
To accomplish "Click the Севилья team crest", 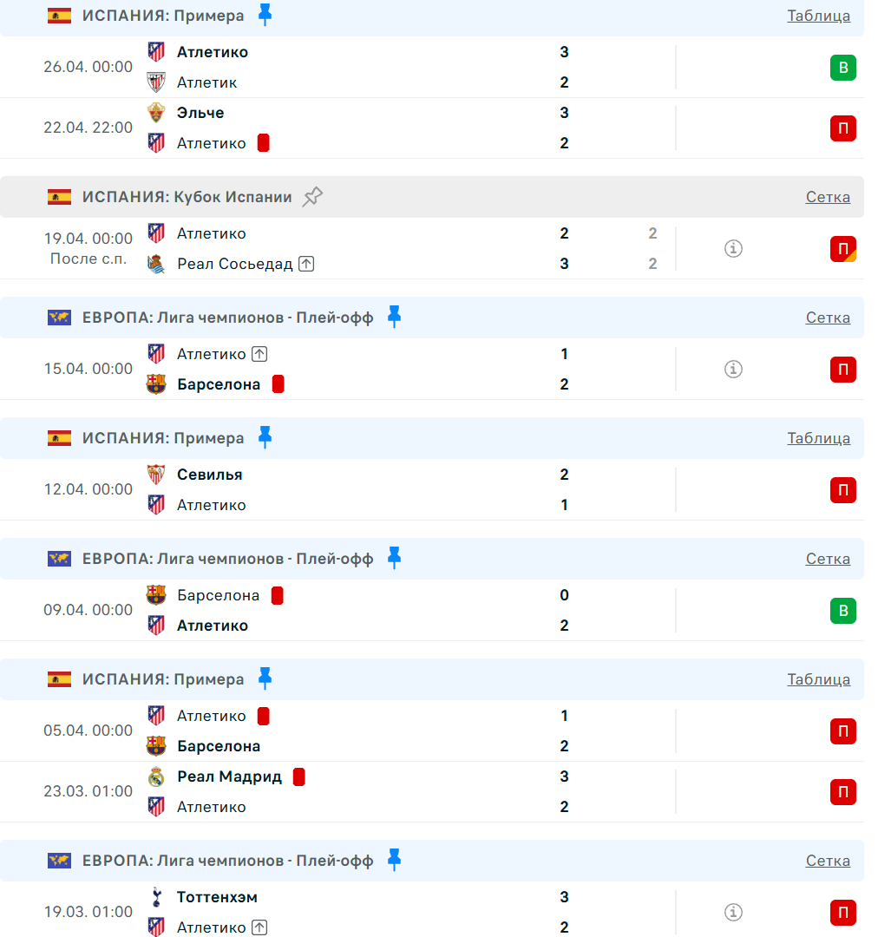I will 156,475.
